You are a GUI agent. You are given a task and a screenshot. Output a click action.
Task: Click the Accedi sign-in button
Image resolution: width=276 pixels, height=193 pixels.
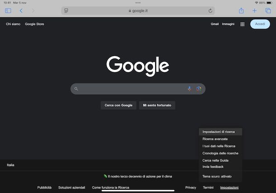[x=260, y=24]
